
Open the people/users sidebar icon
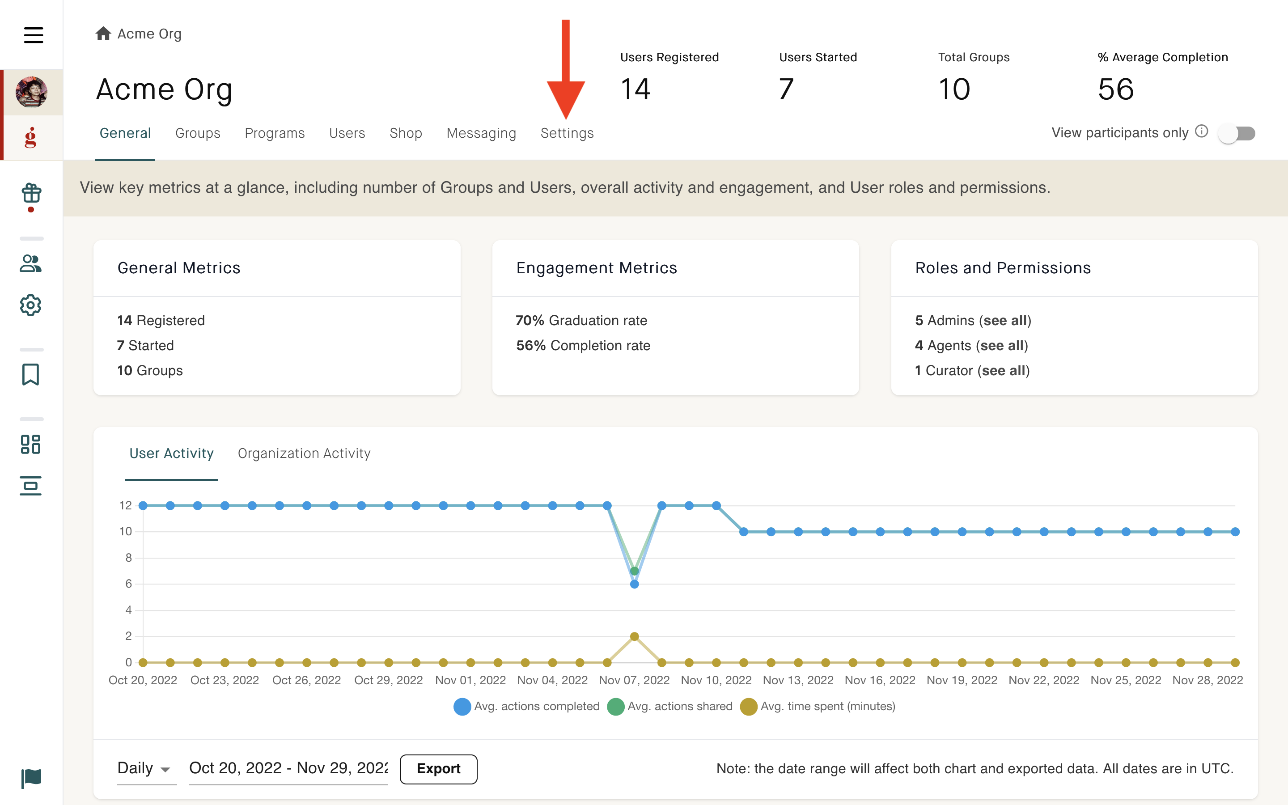pyautogui.click(x=31, y=263)
